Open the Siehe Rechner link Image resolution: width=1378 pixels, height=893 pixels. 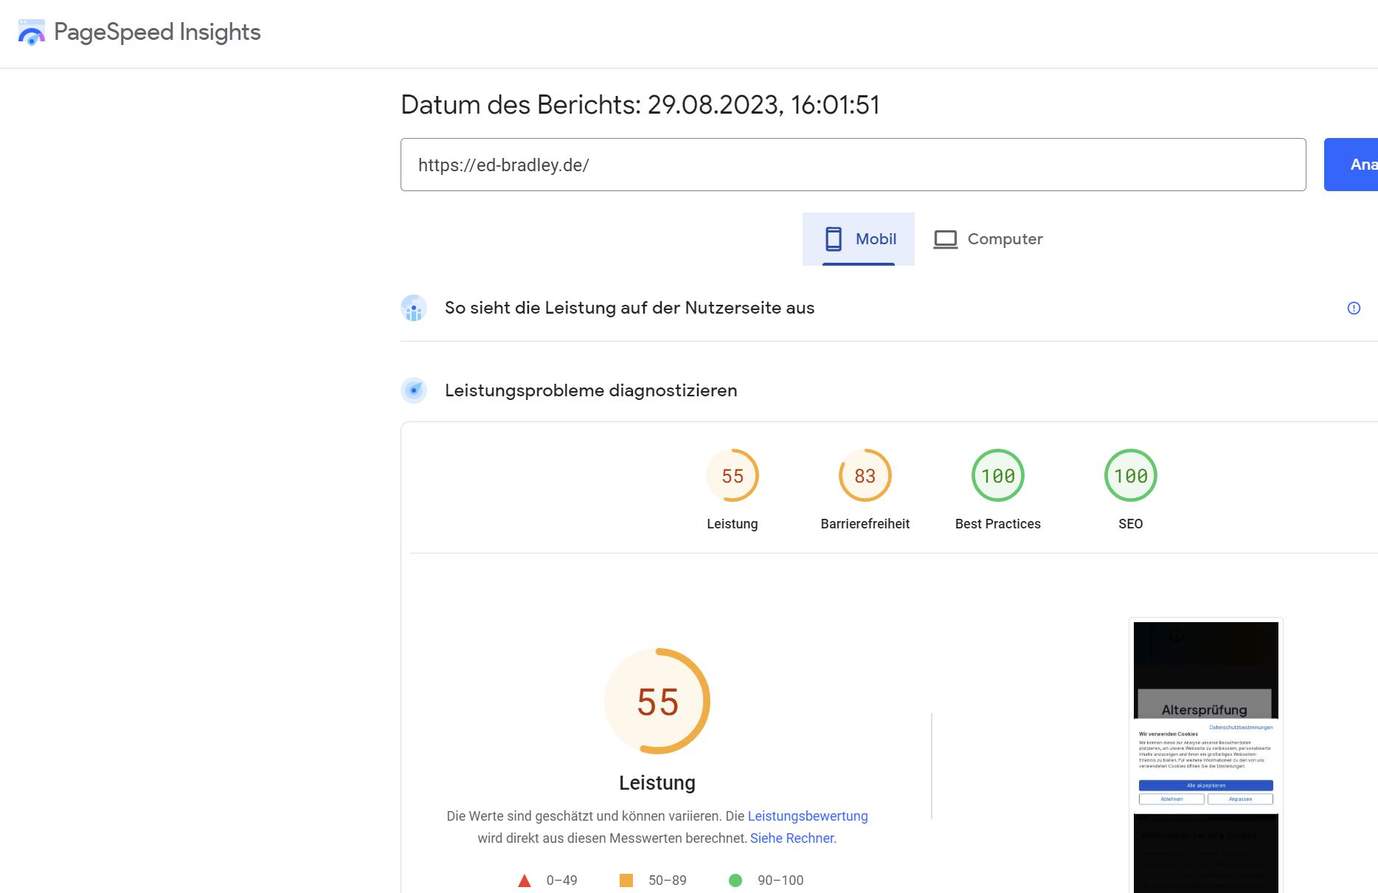(792, 838)
